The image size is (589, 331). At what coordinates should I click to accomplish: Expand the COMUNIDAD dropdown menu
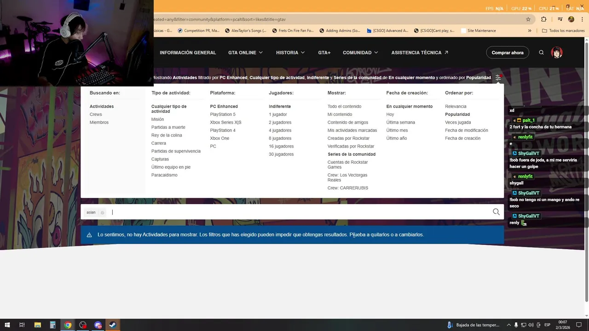(360, 52)
